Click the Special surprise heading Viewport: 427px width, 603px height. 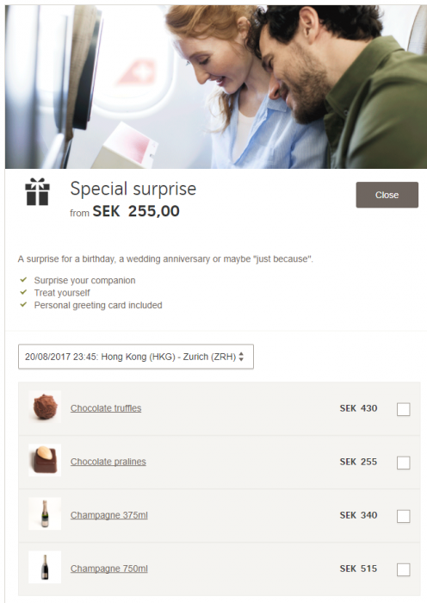[x=133, y=189]
